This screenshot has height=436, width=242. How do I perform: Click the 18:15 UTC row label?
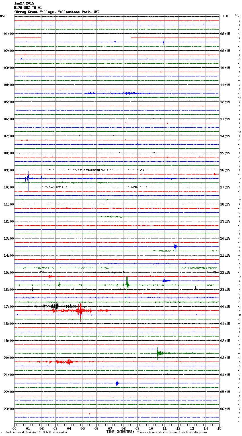(225, 204)
